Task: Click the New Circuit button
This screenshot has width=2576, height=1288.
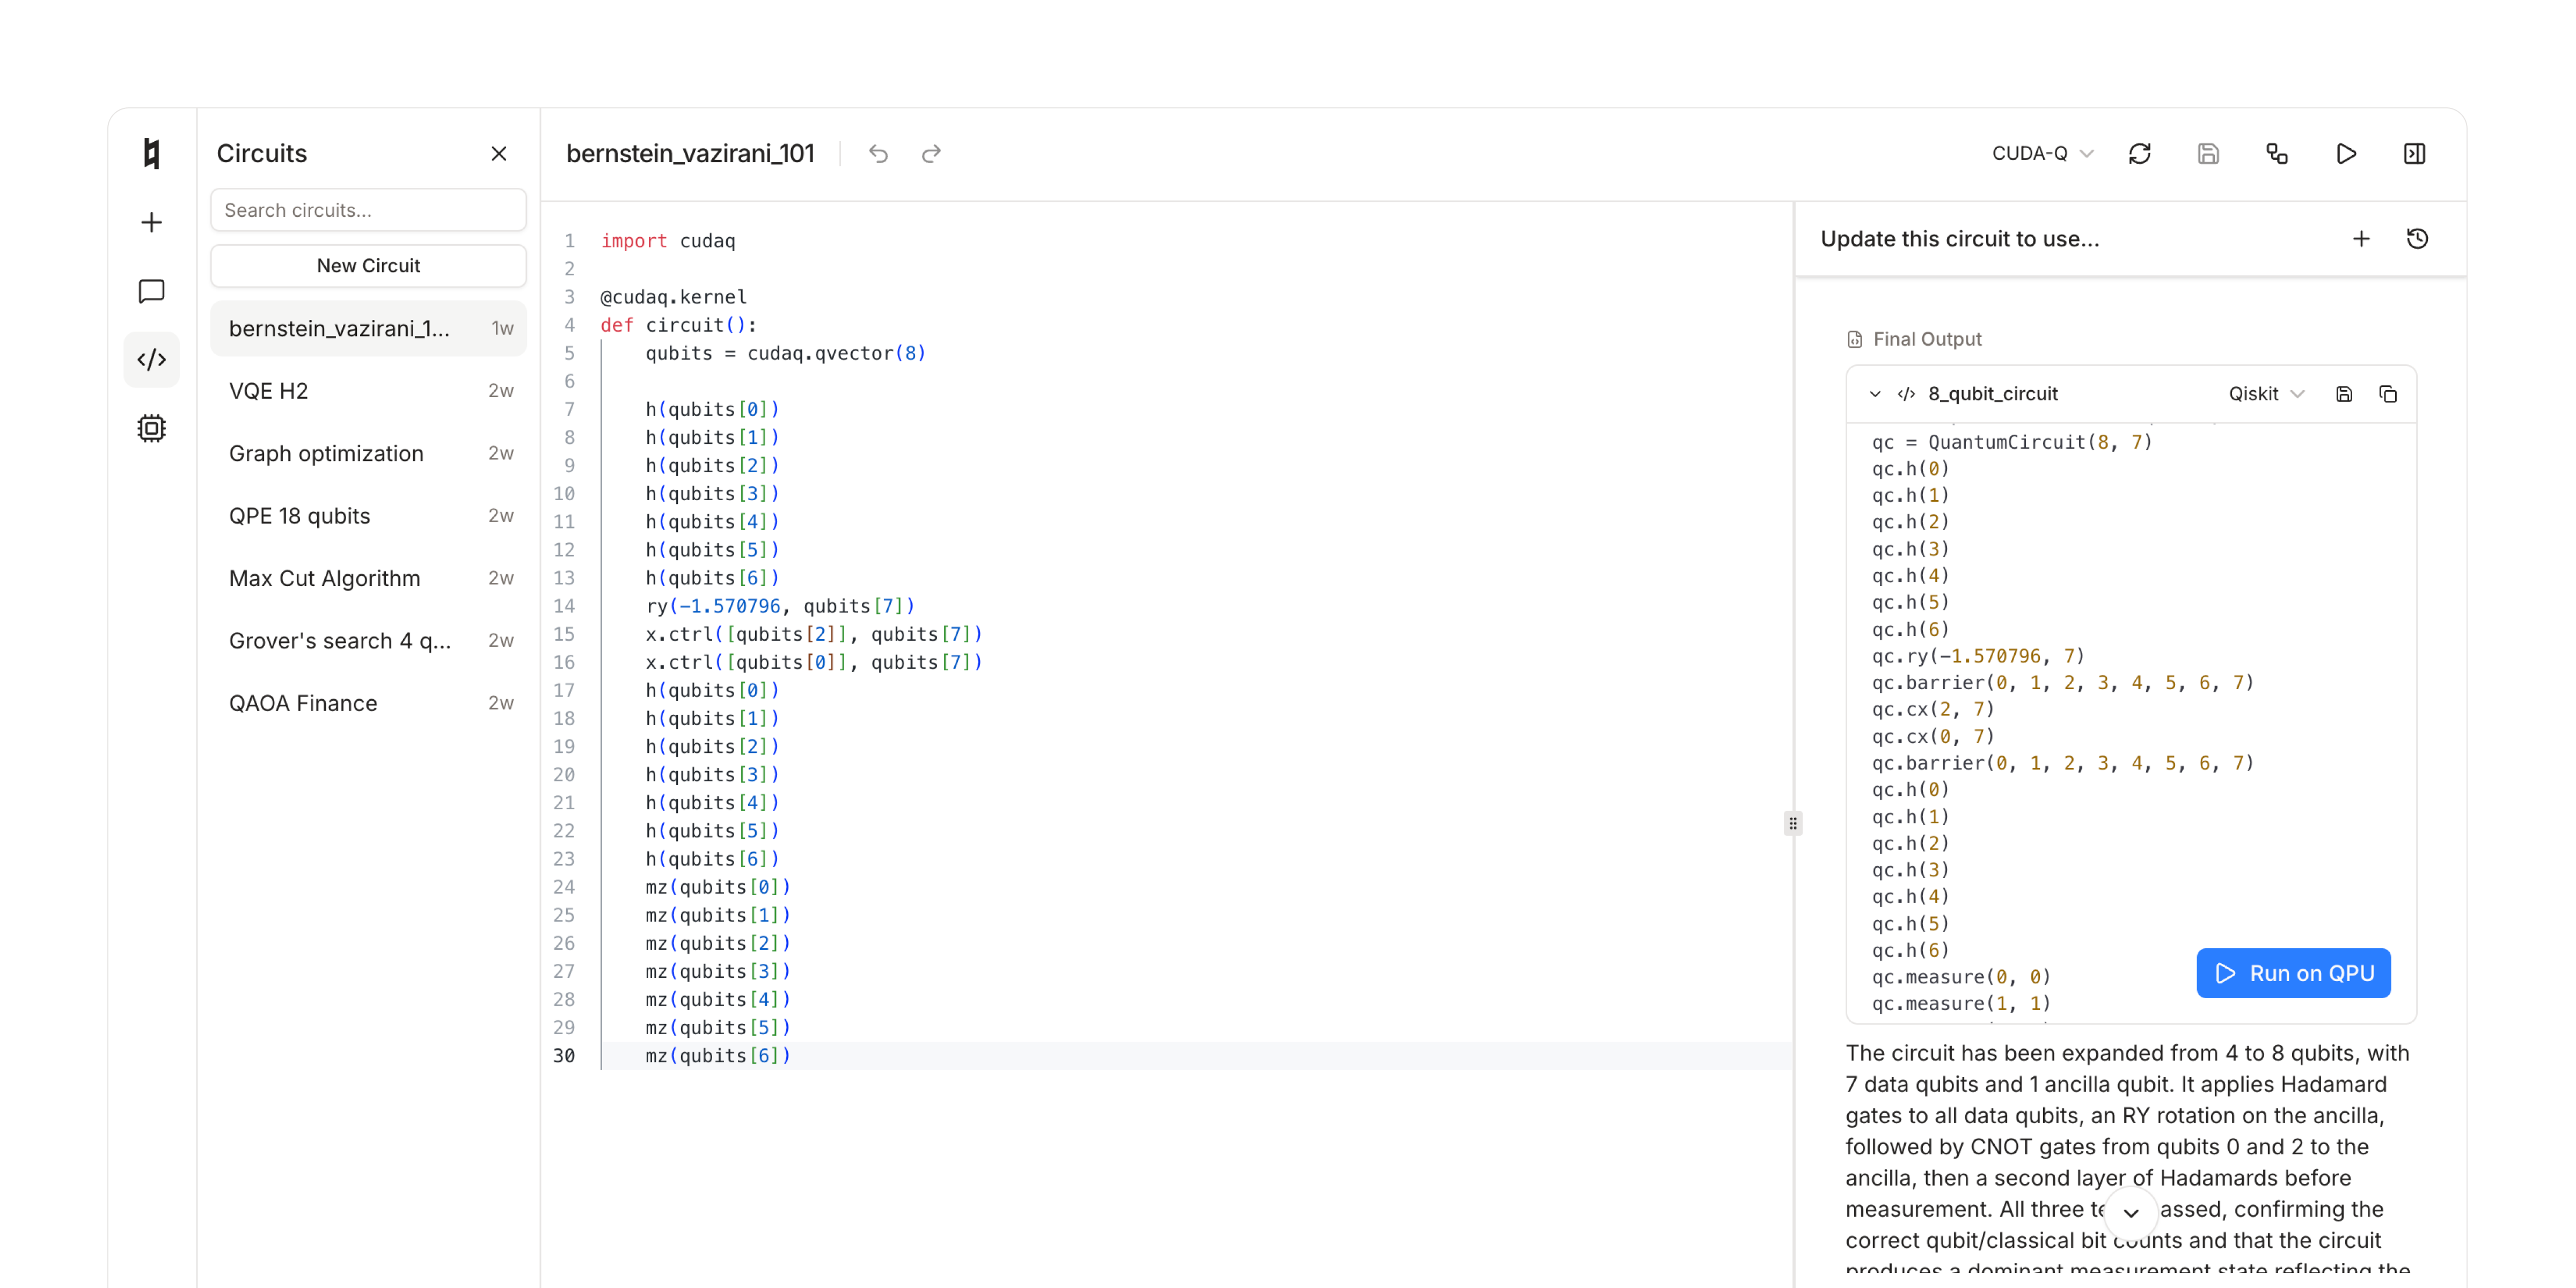Action: click(368, 265)
